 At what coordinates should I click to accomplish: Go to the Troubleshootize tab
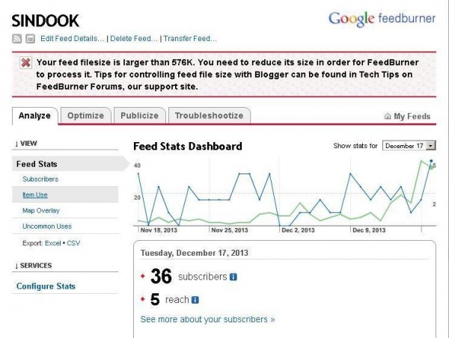pos(209,115)
